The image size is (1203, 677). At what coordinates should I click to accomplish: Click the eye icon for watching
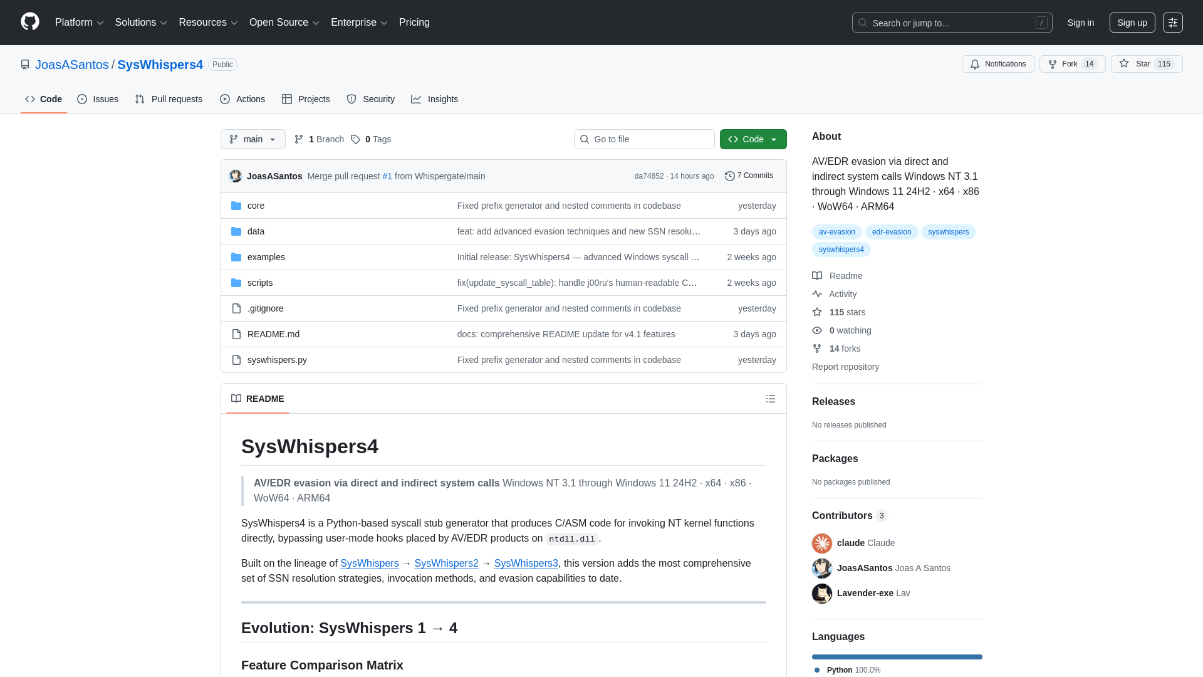tap(817, 330)
